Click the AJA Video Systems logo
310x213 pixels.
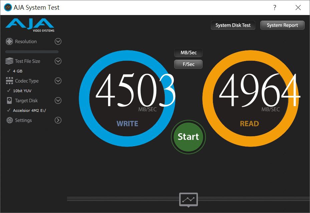click(x=30, y=25)
